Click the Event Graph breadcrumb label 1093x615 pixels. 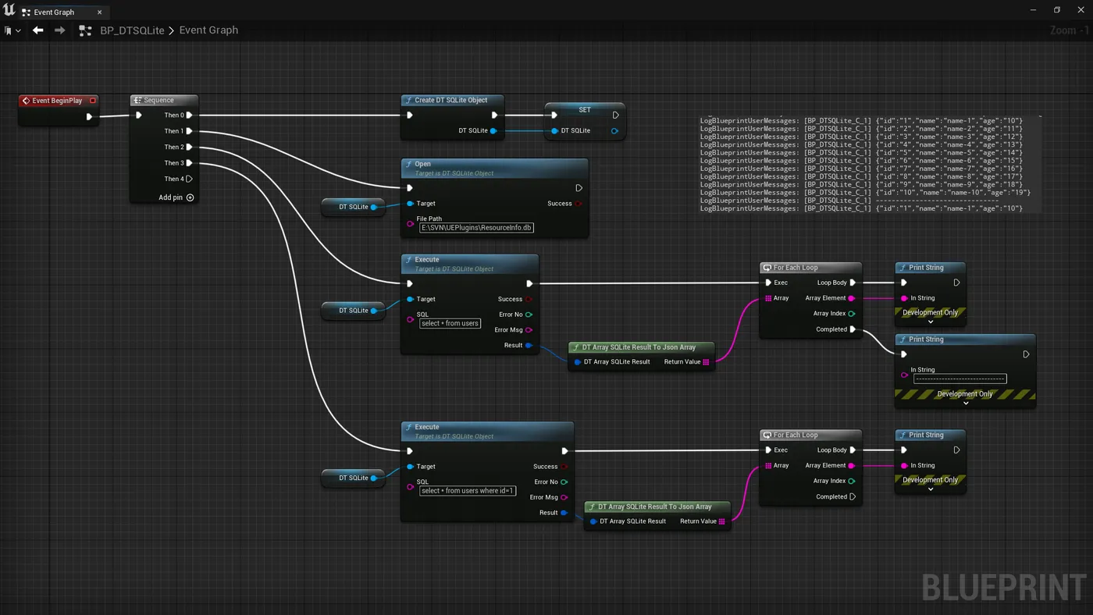coord(208,30)
